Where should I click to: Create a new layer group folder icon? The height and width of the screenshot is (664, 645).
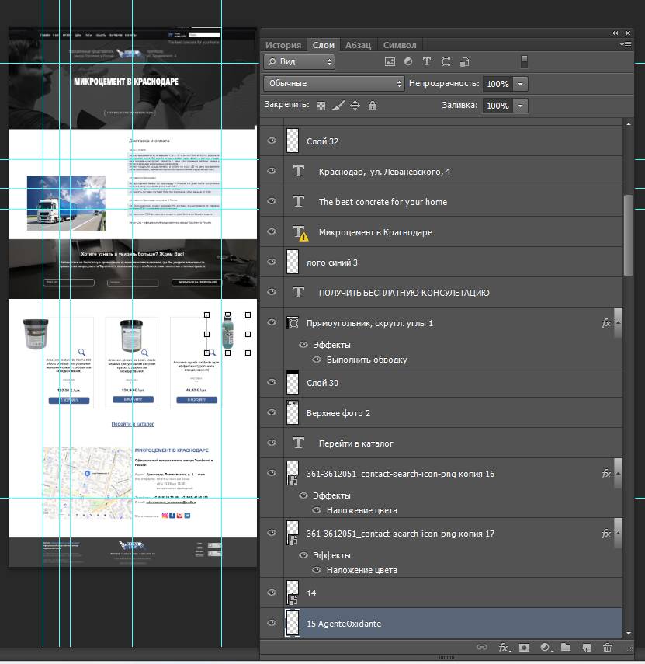pos(566,647)
